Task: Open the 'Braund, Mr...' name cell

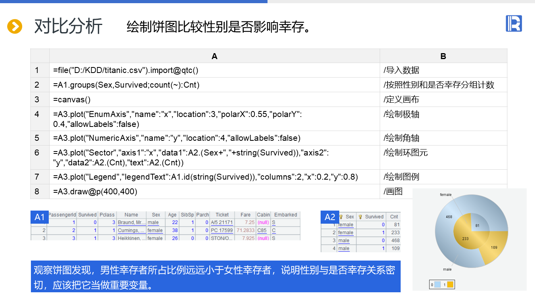Action: click(x=132, y=222)
